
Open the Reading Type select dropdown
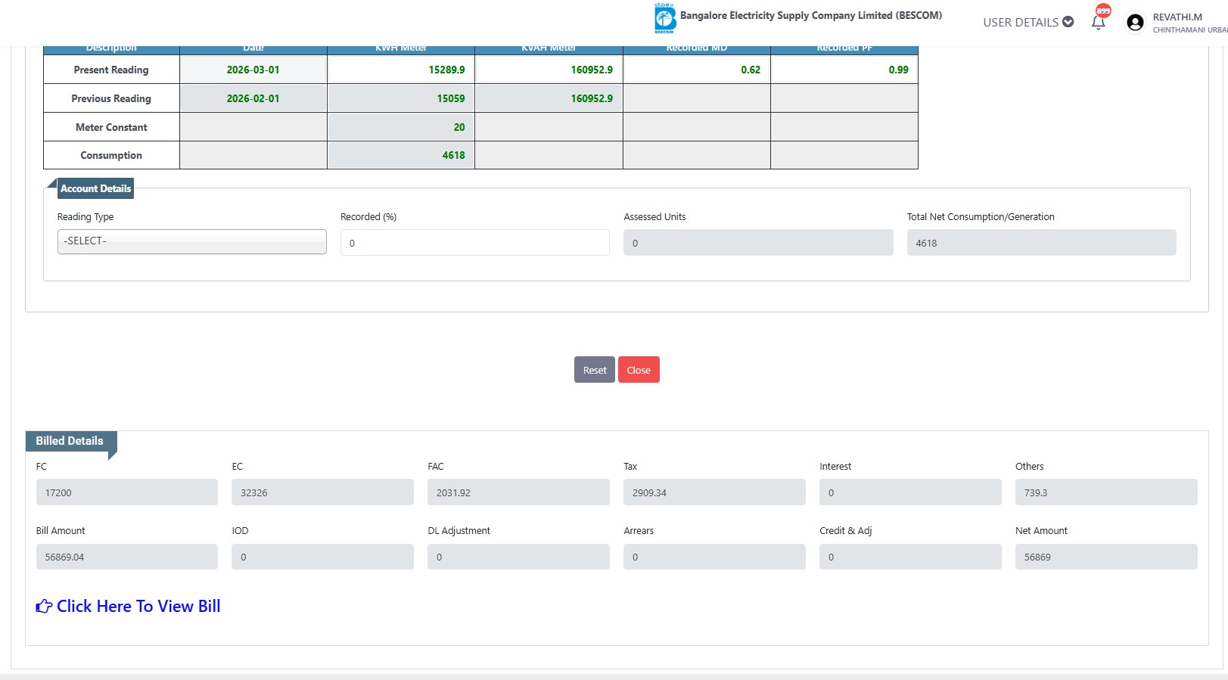[x=192, y=241]
